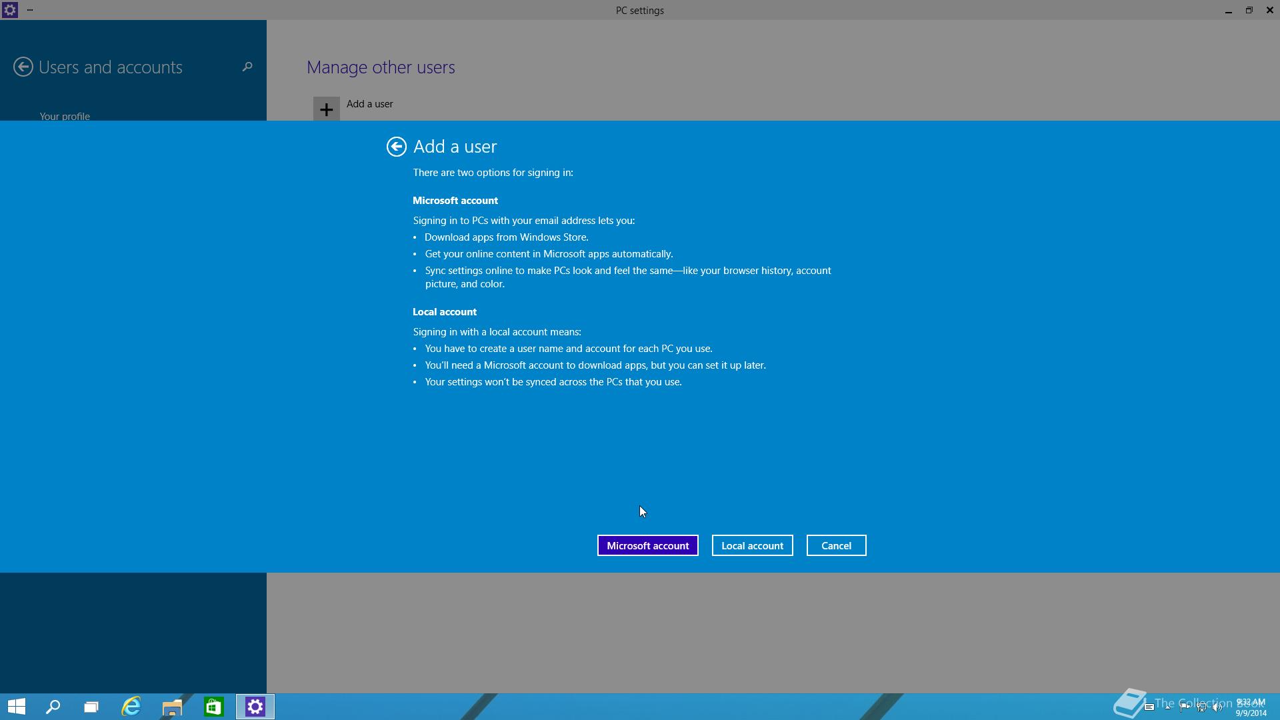
Task: Restore down the PC settings window
Action: (1249, 10)
